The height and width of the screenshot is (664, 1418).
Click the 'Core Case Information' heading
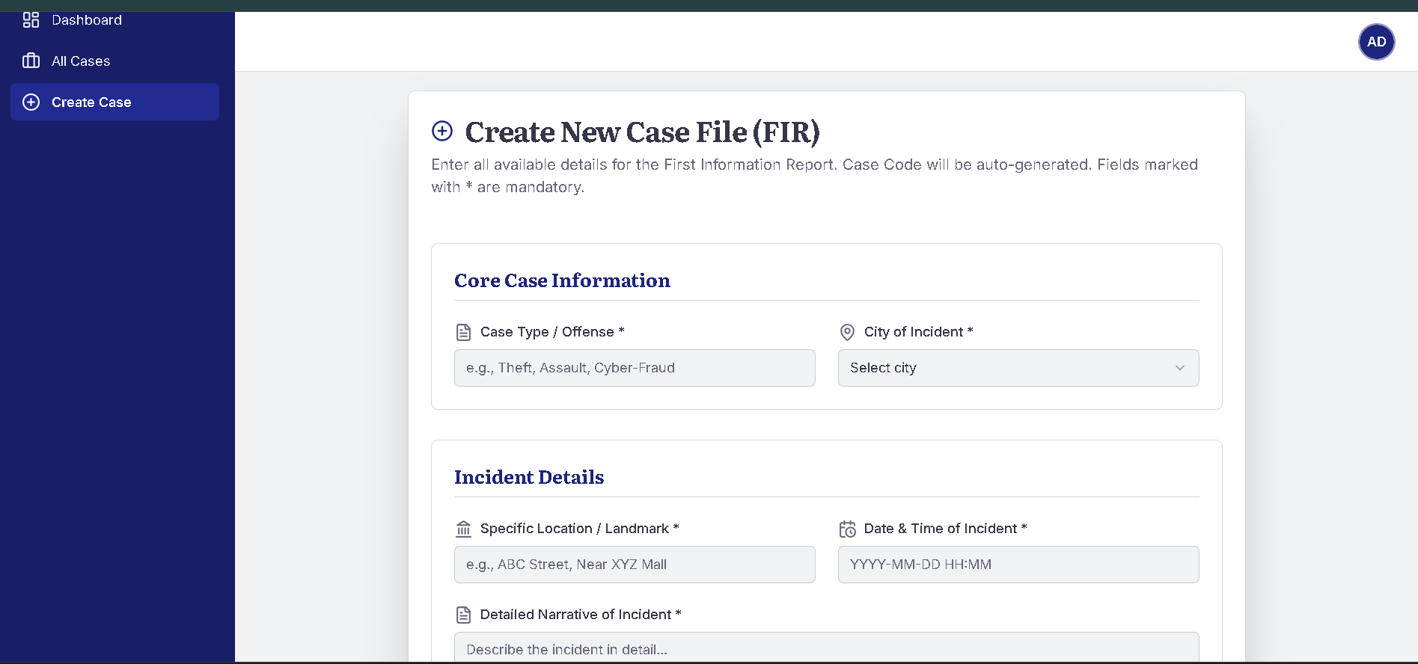[x=562, y=280]
